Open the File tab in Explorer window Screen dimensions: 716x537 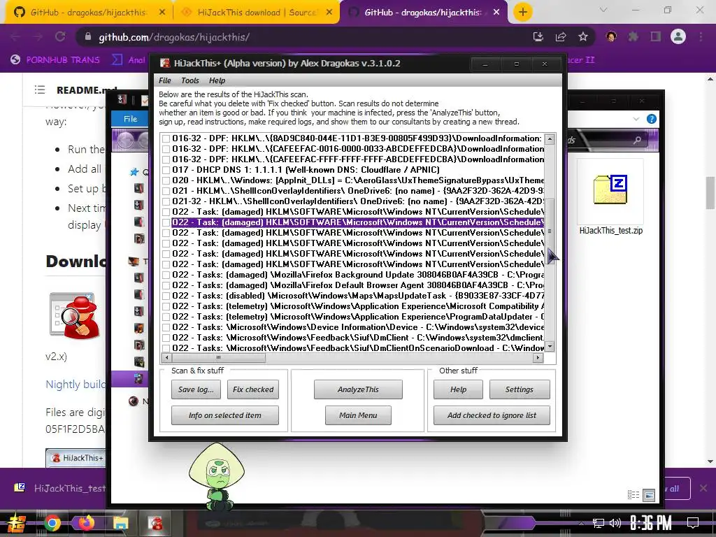(x=130, y=119)
